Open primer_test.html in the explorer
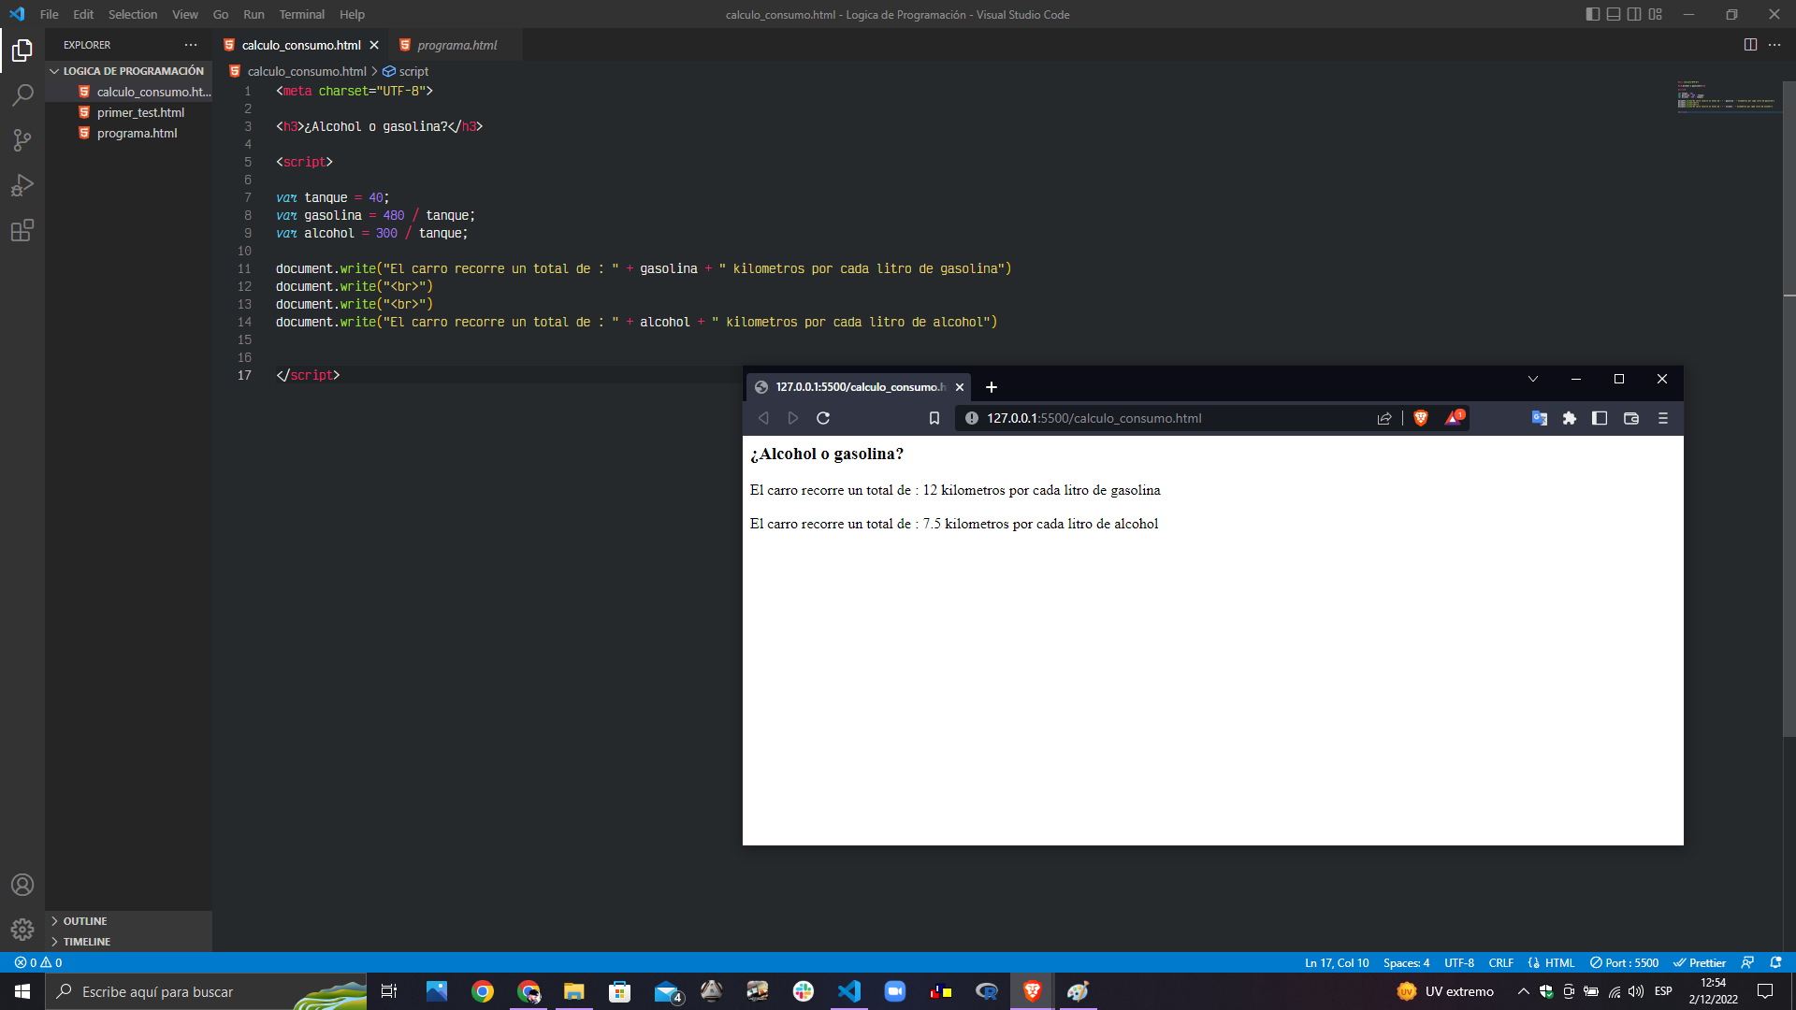The image size is (1796, 1010). pos(140,112)
